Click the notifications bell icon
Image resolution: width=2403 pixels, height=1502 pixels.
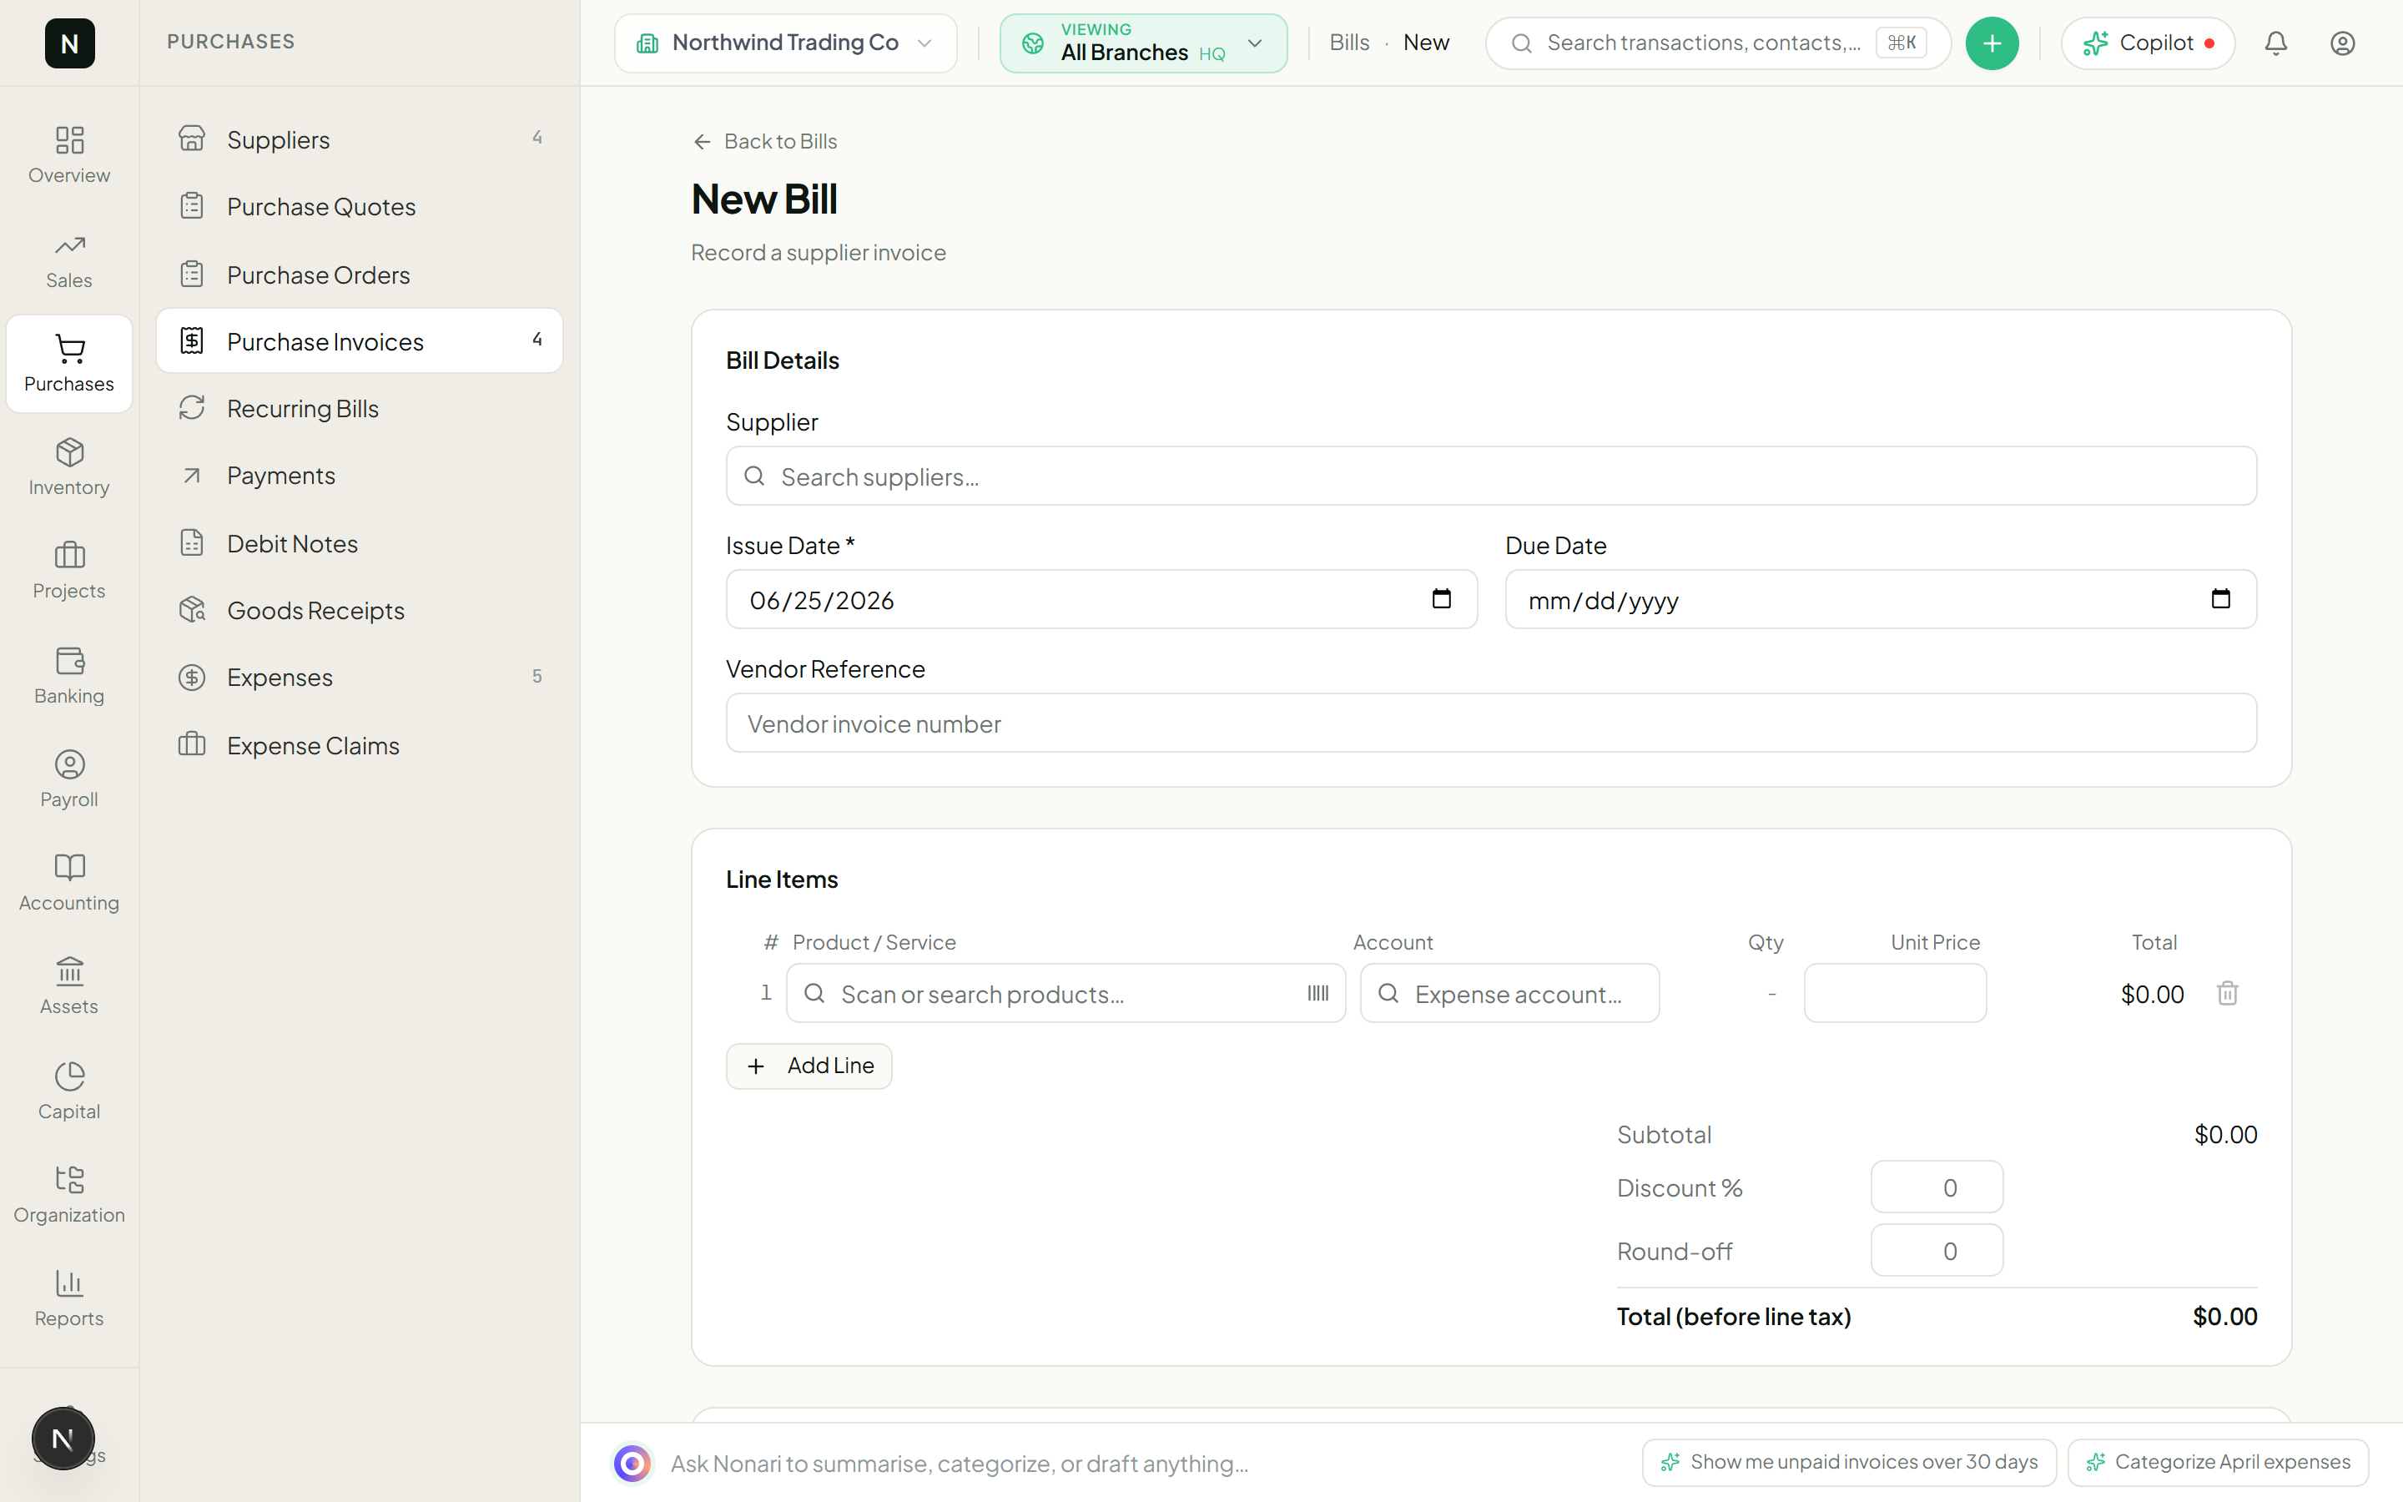click(x=2276, y=43)
